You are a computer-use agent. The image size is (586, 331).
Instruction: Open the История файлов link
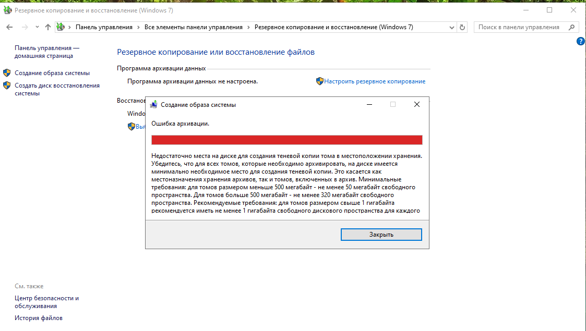click(x=38, y=318)
